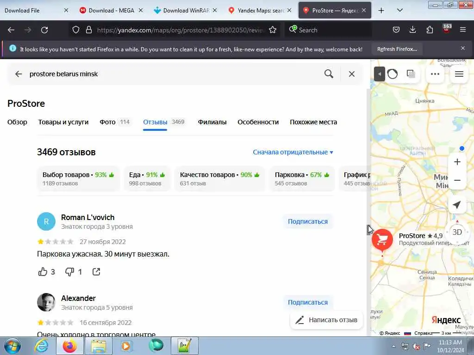Expand the list all tabs chevron
474x355 pixels.
(399, 10)
